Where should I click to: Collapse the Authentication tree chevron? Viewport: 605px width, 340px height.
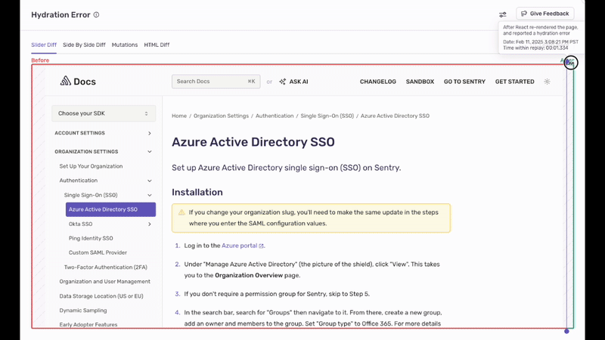pos(149,181)
